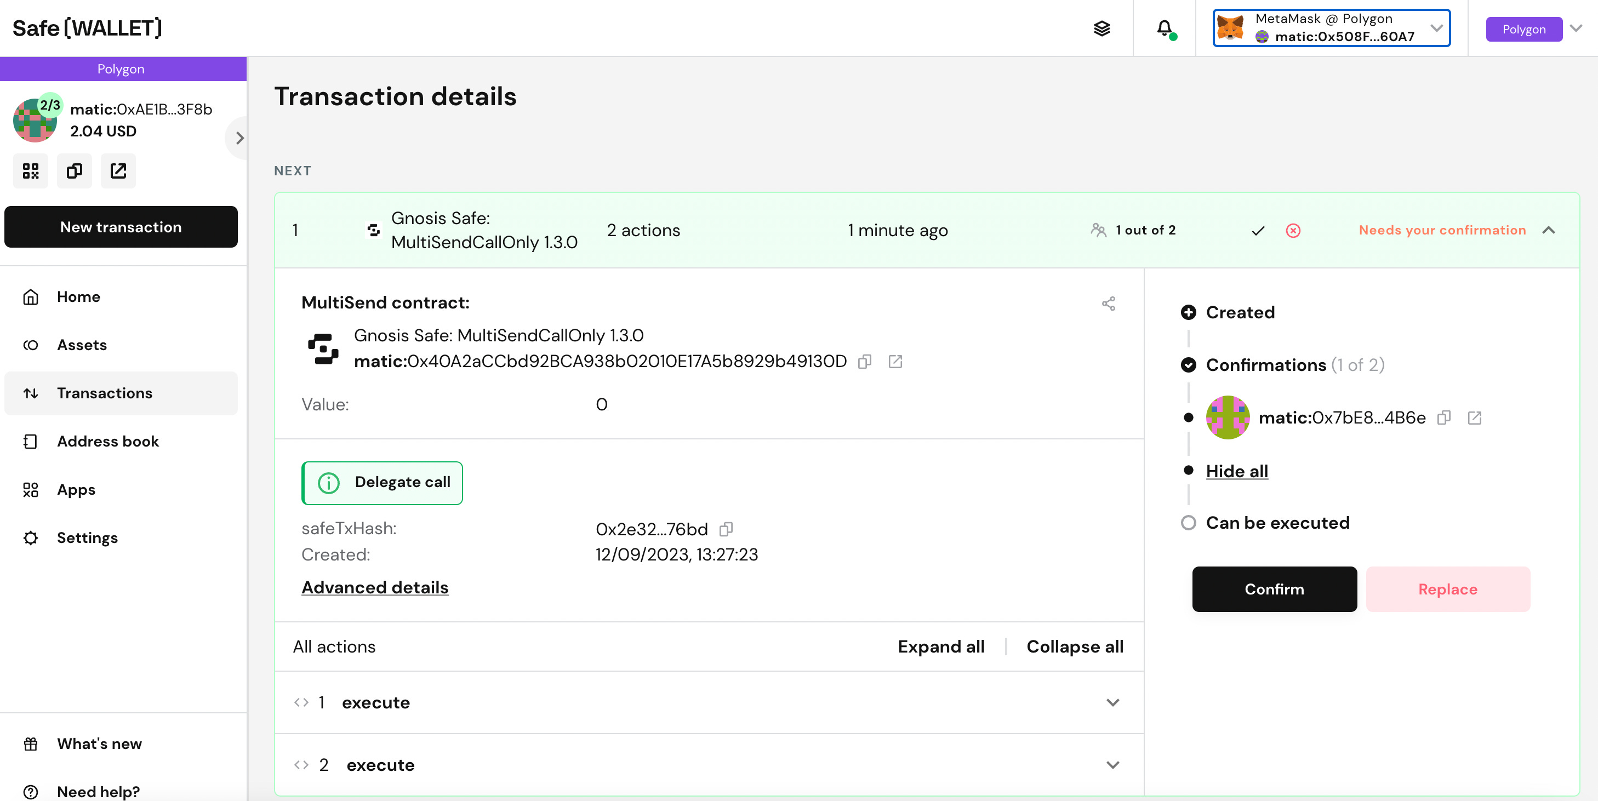Screen dimensions: 1598x801
Task: Click the Confirm button
Action: [1274, 589]
